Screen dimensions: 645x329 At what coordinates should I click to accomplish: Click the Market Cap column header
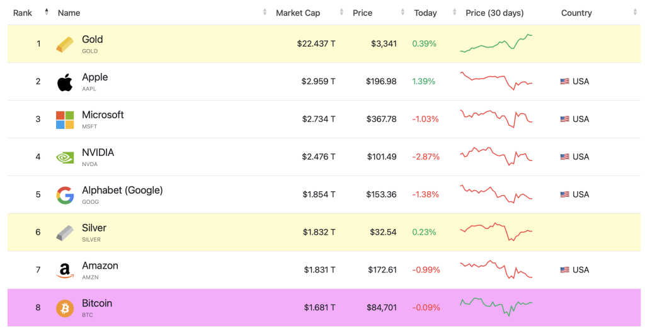coord(298,13)
